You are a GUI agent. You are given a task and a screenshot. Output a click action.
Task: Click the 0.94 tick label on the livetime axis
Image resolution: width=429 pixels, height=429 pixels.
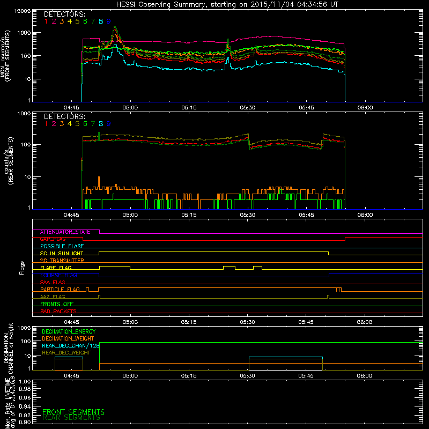(x=25, y=406)
